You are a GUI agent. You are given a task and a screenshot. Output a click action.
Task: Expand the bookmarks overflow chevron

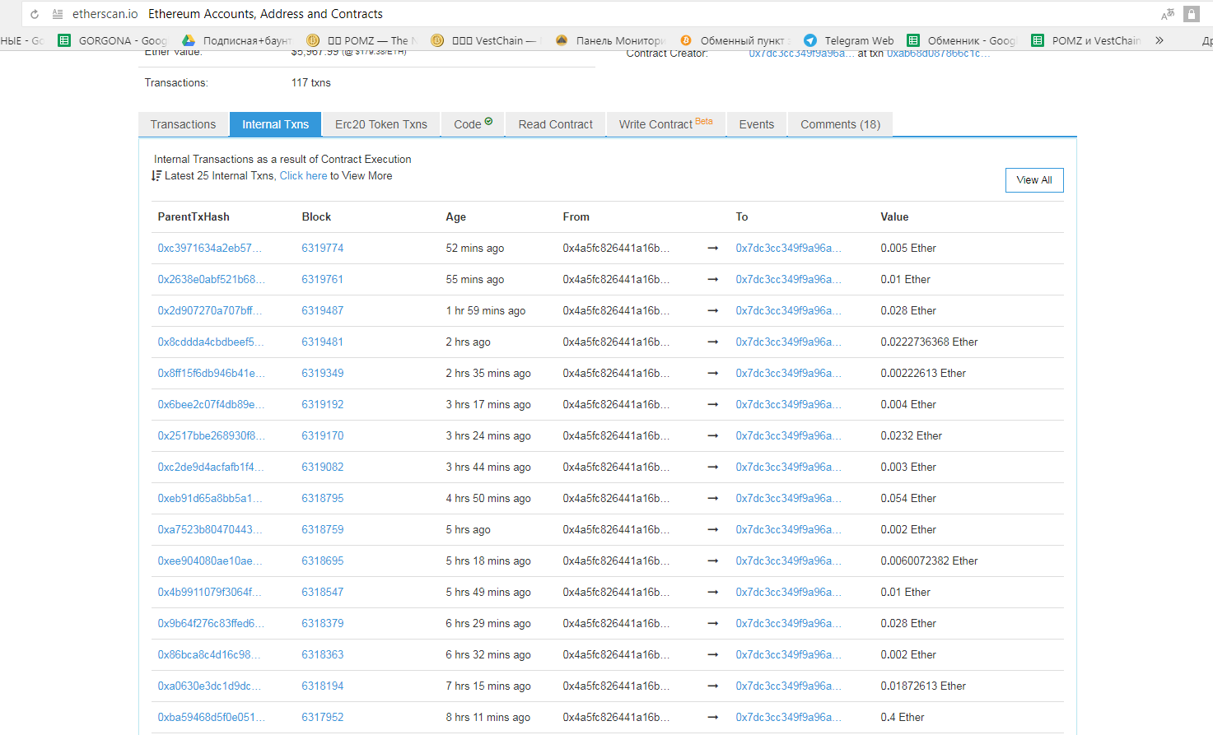(x=1159, y=40)
